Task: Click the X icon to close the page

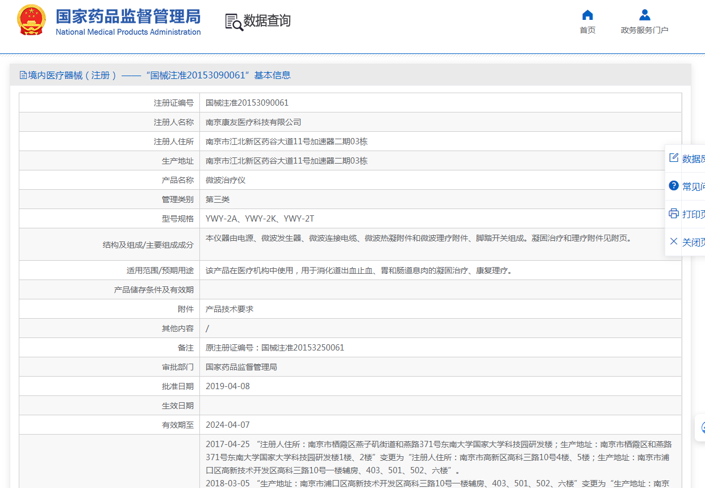Action: [x=674, y=241]
